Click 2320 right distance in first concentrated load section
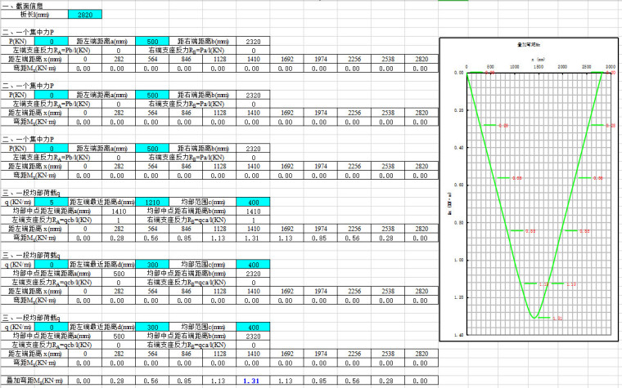 coord(254,40)
